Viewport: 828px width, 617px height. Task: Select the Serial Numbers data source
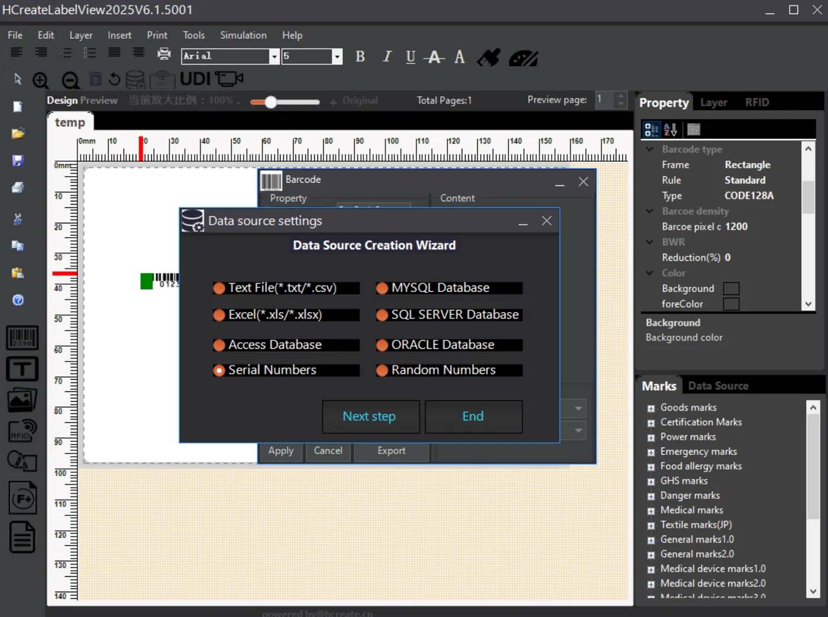coord(219,371)
